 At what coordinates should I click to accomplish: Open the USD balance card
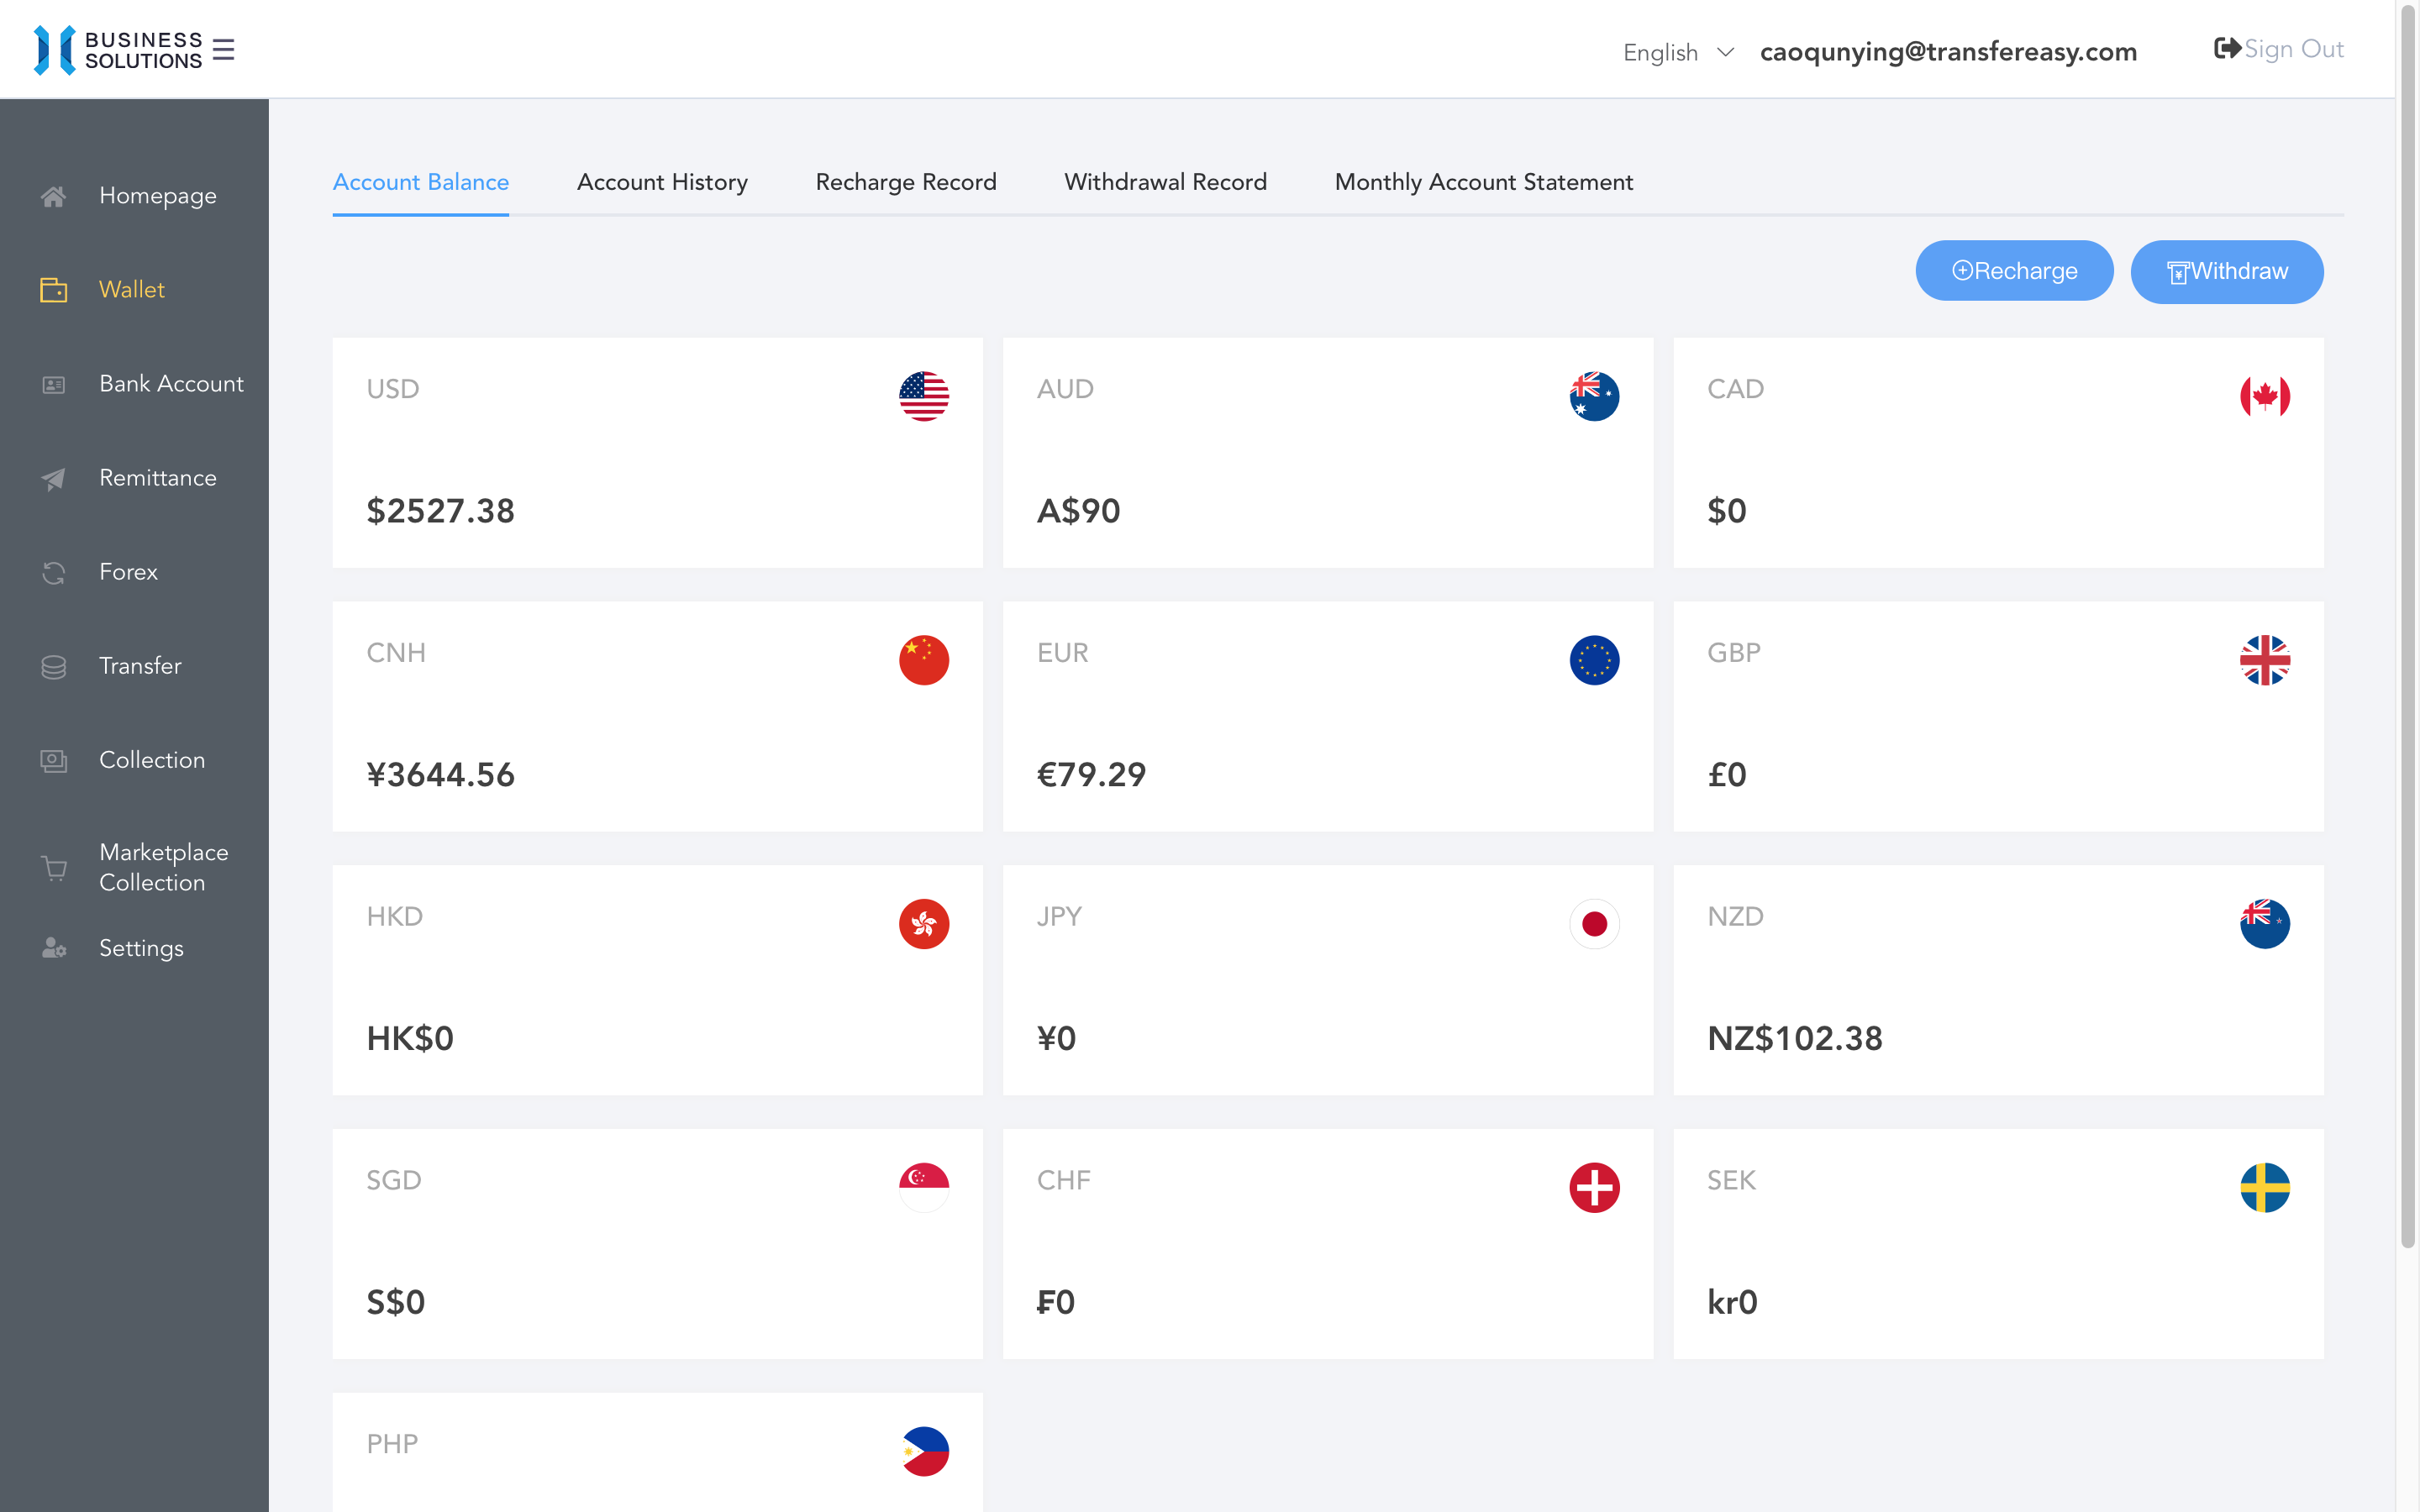[x=657, y=452]
